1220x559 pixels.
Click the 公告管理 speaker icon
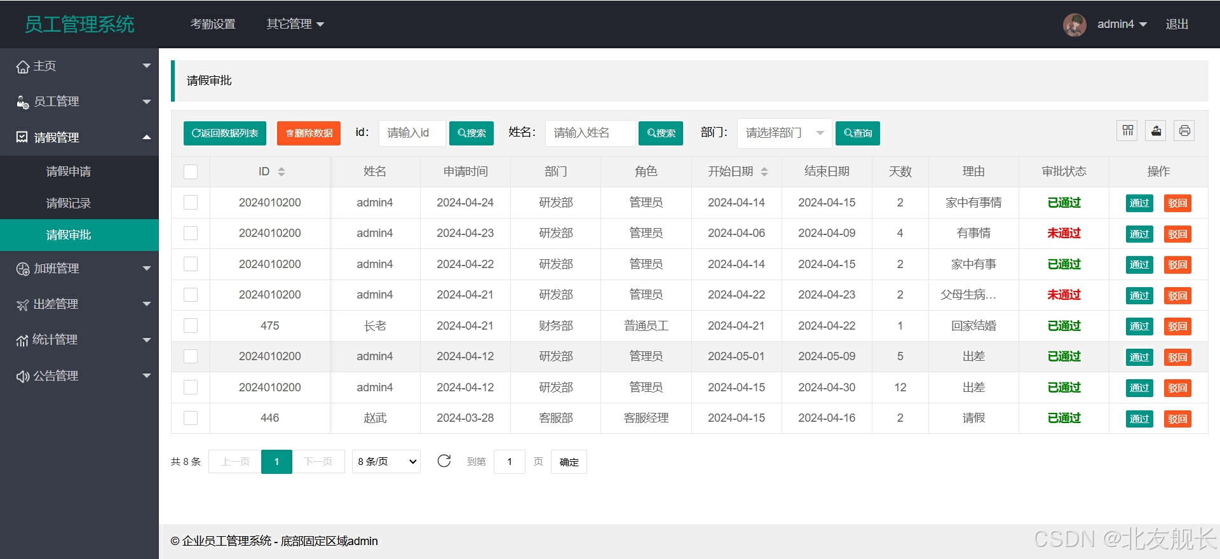coord(23,377)
